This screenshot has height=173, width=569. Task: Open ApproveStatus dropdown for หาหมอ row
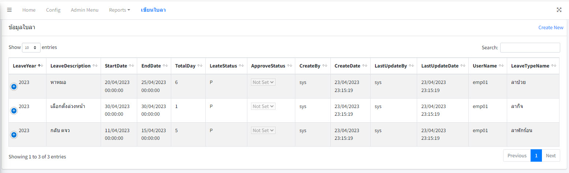click(263, 82)
